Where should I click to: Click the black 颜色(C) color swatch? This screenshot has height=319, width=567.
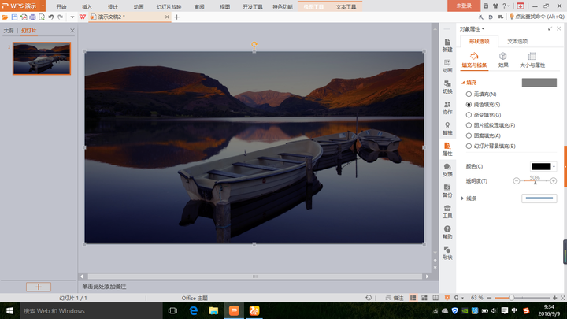pyautogui.click(x=541, y=167)
